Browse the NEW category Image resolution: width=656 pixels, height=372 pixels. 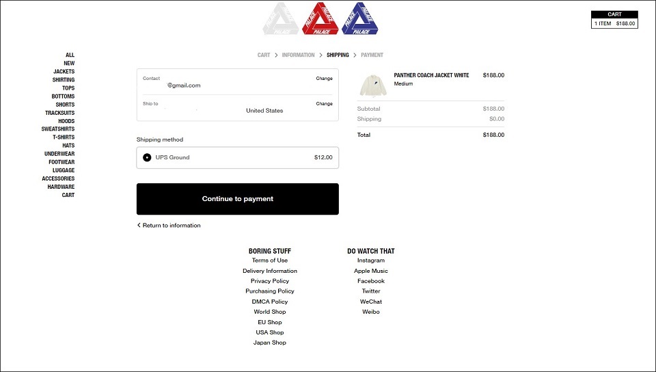click(x=69, y=63)
